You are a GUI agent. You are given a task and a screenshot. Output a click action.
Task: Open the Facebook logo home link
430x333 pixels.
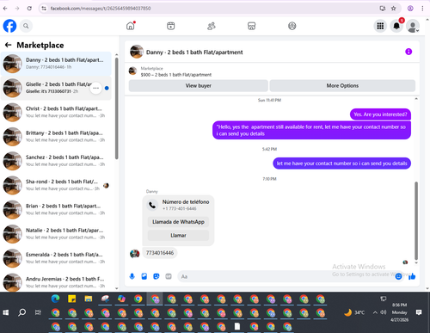(9, 26)
